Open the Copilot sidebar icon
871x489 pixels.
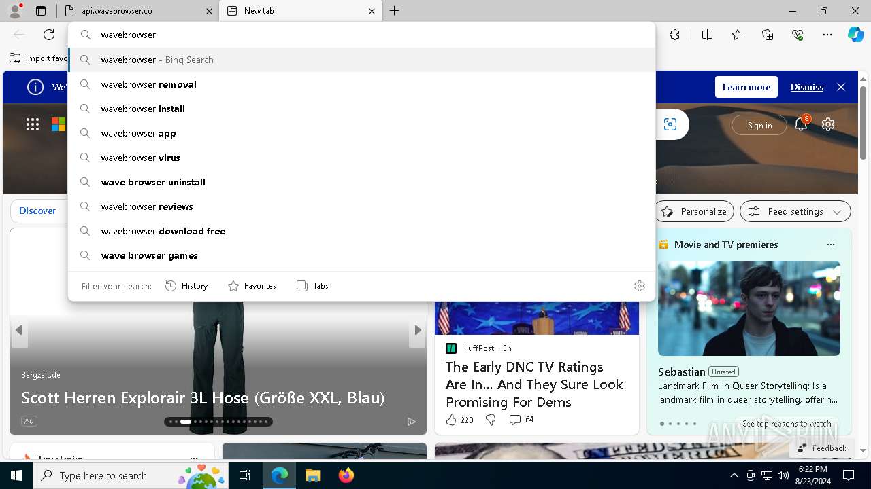855,35
